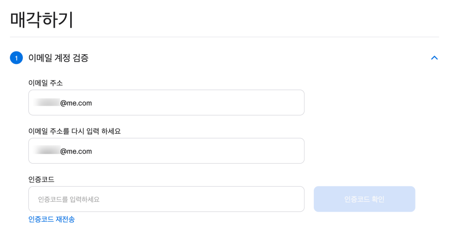Click the blue step 1 circle icon
The image size is (449, 228).
(x=16, y=58)
